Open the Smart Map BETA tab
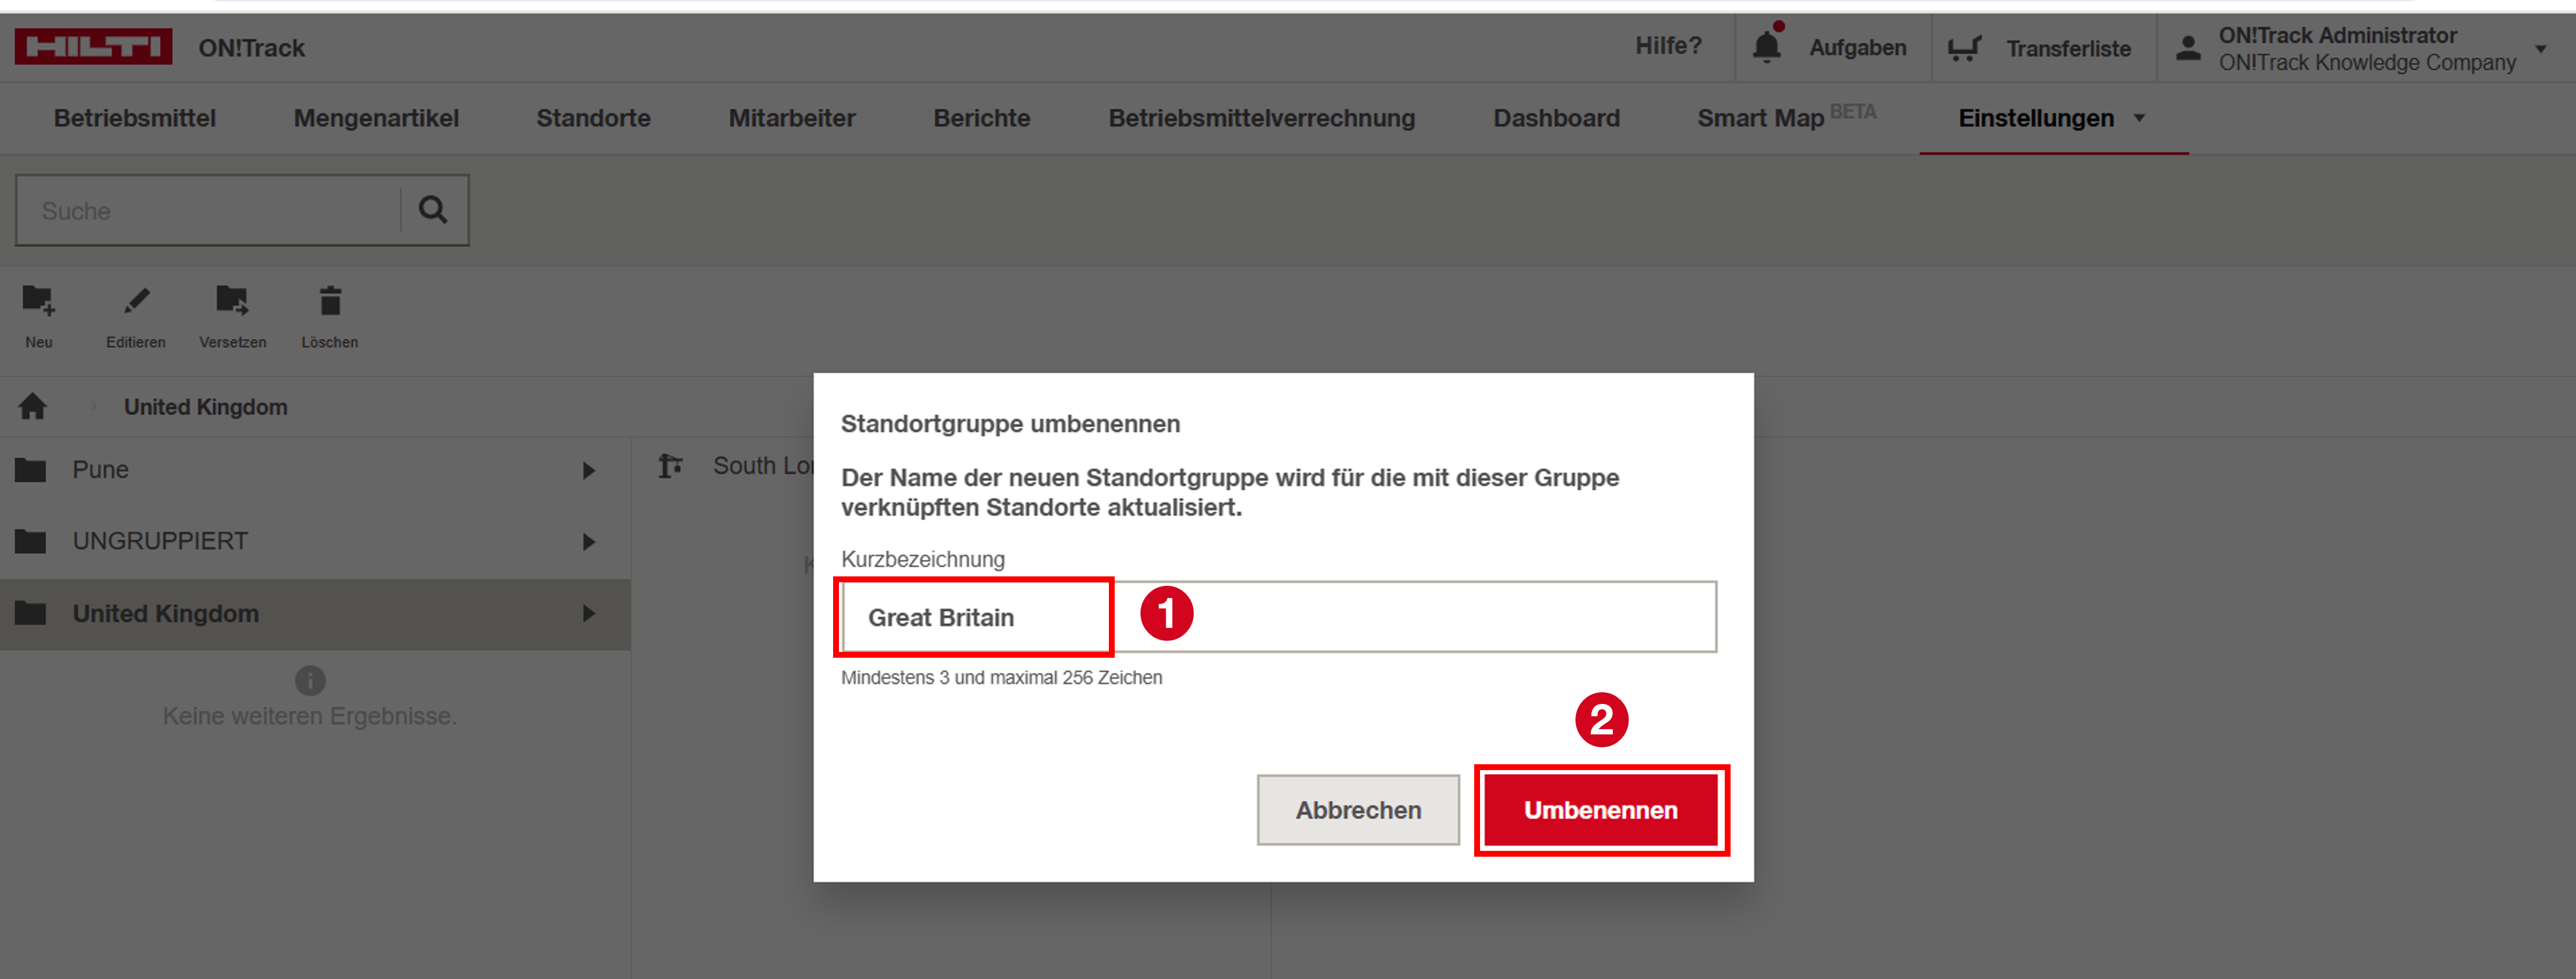The image size is (2576, 979). click(1787, 117)
